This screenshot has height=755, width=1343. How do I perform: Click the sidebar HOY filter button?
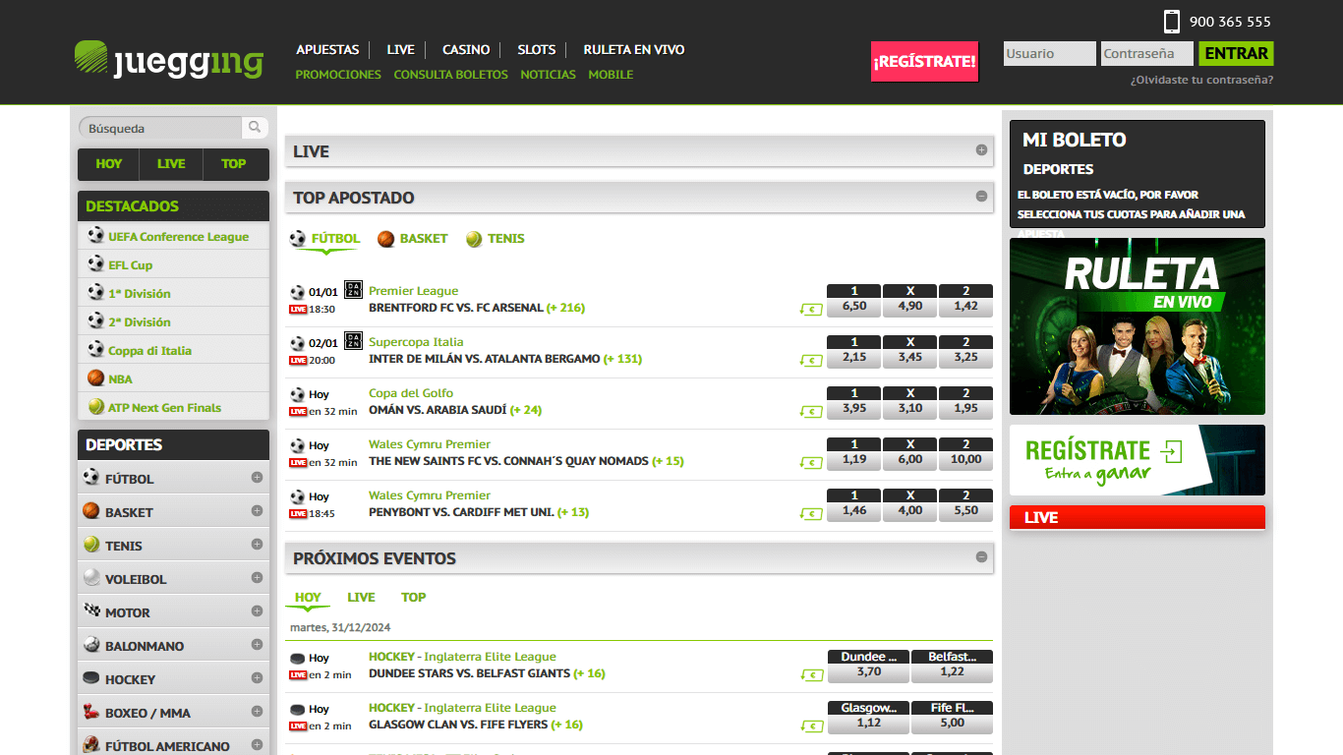coord(109,164)
